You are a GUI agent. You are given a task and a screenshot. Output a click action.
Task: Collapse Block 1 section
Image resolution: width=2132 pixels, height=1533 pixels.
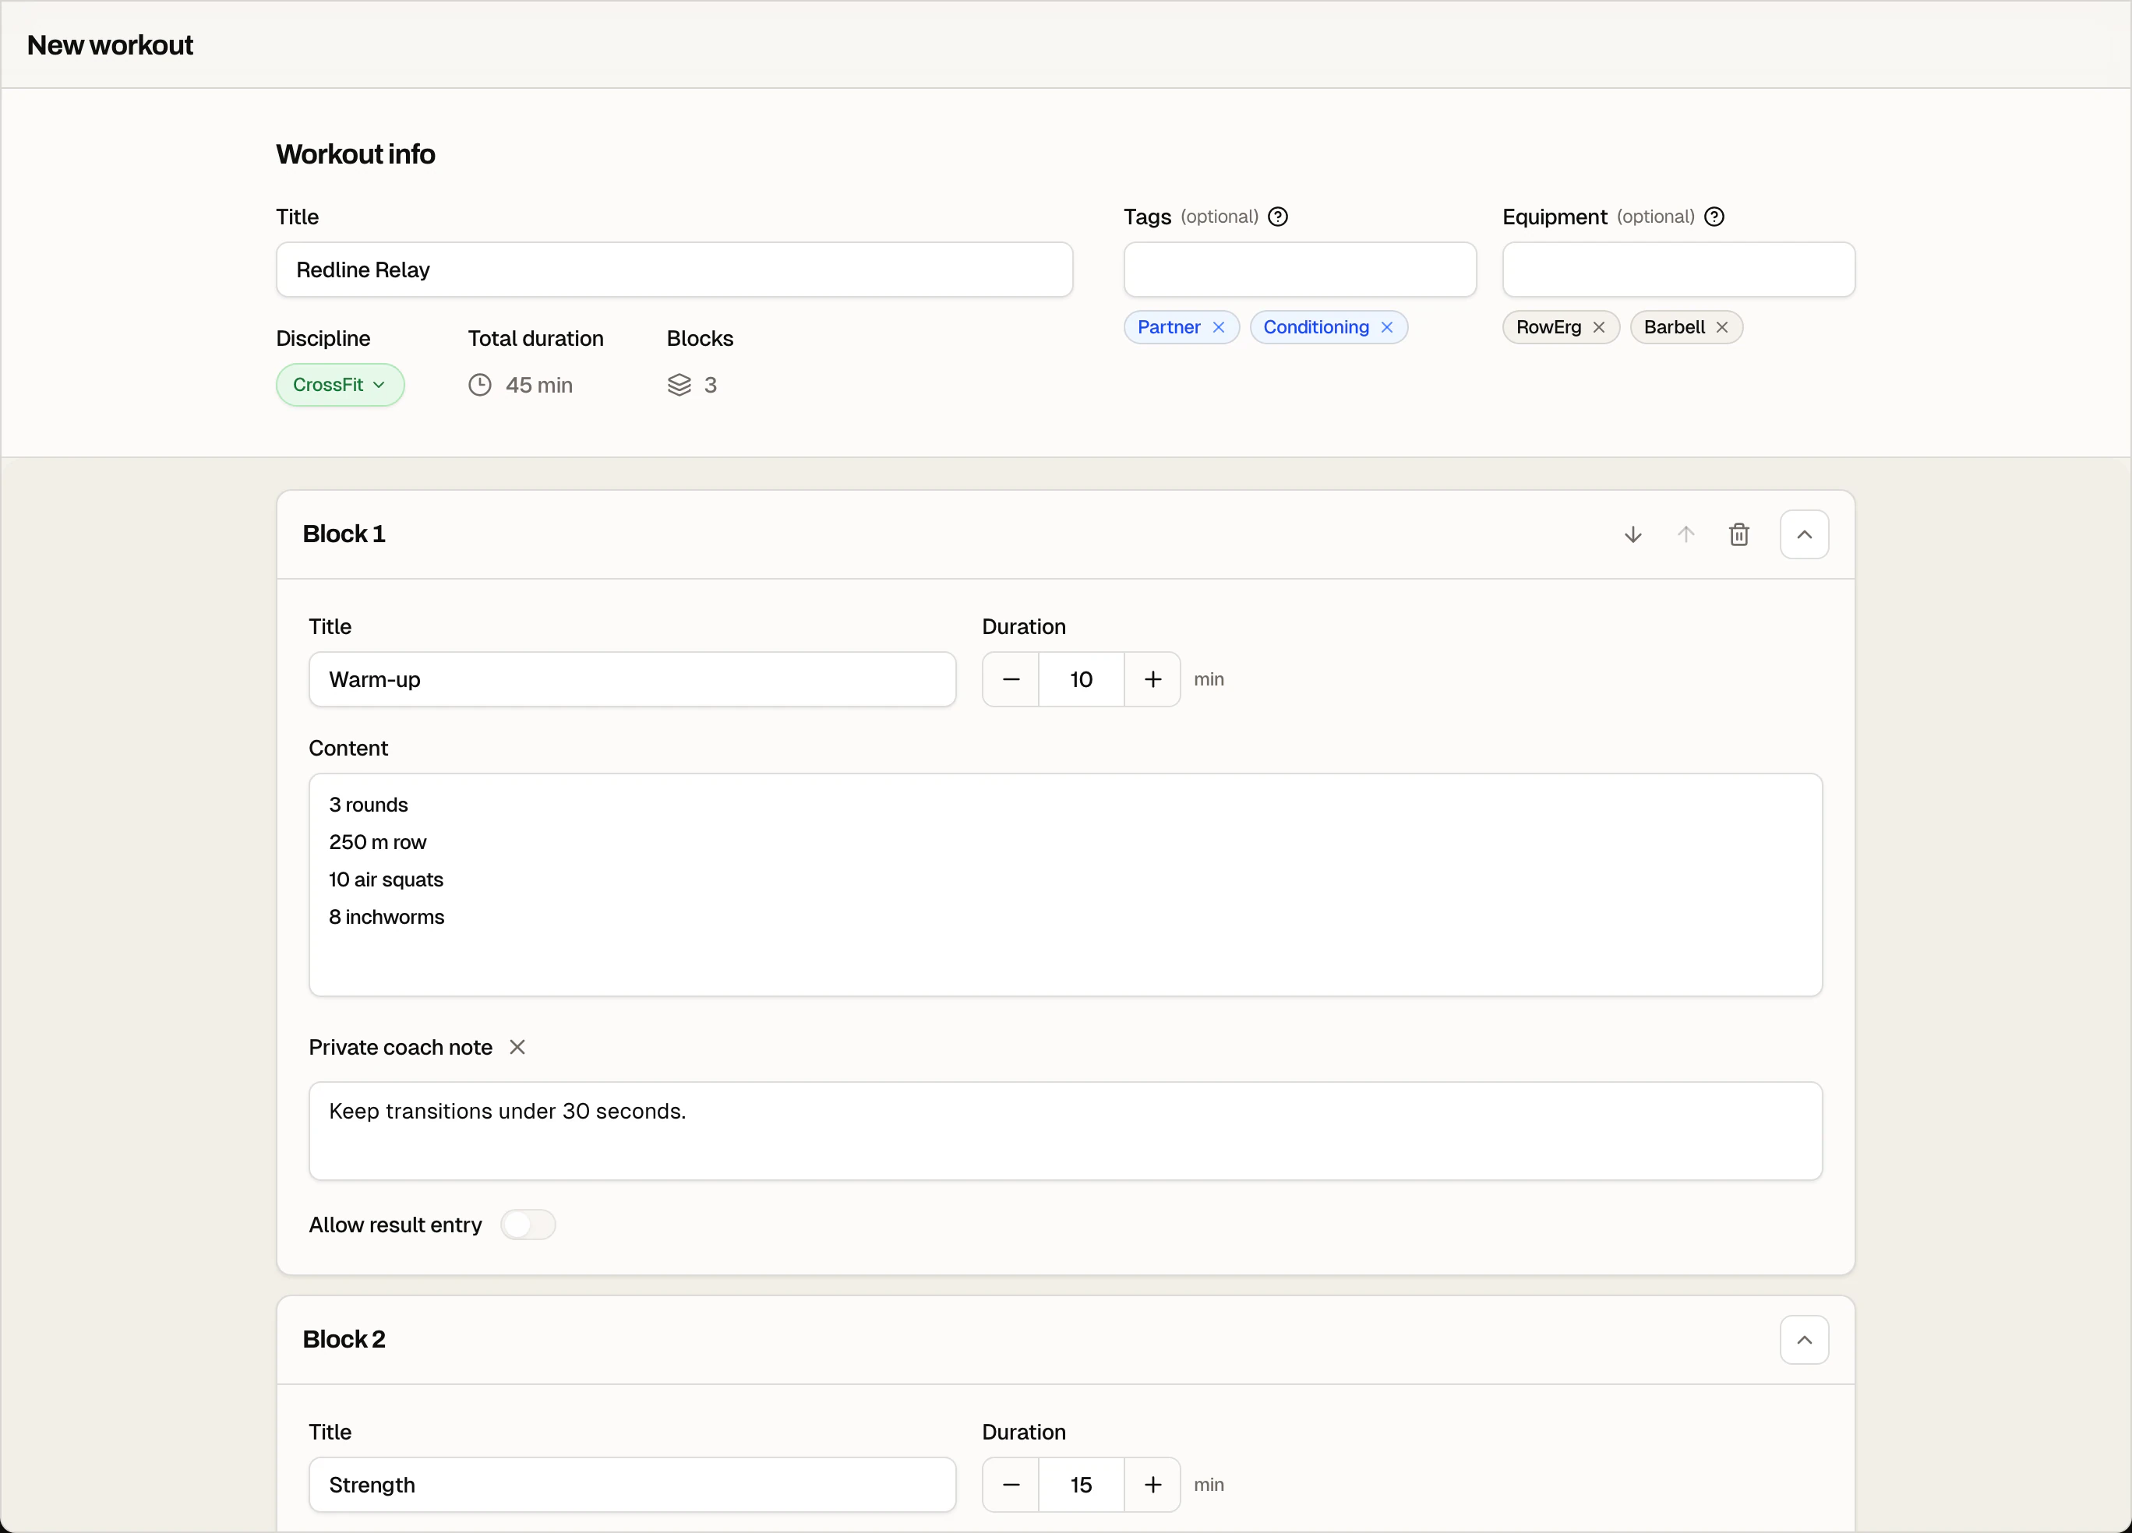pyautogui.click(x=1804, y=535)
